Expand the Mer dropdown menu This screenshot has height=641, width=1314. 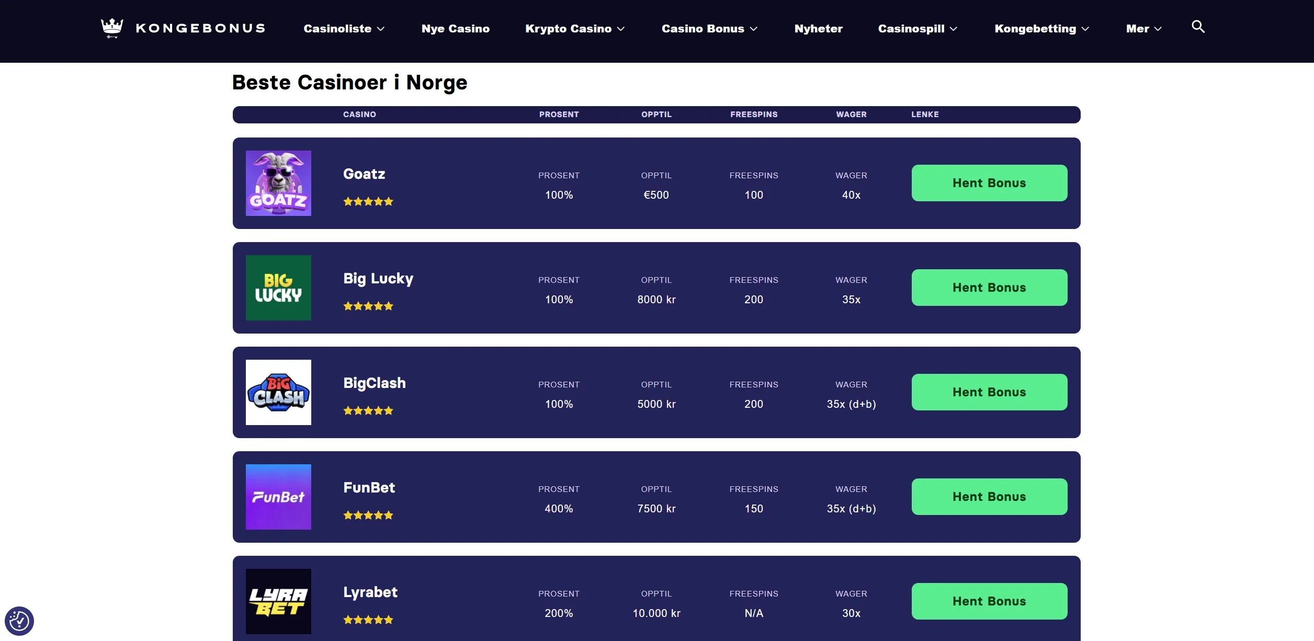pos(1143,29)
